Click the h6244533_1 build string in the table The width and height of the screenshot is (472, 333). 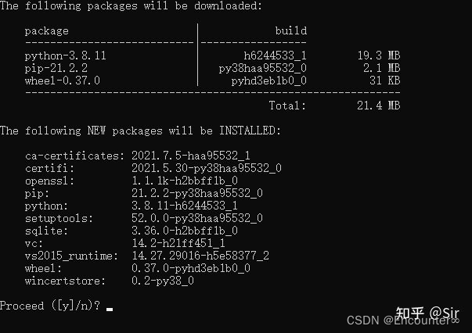[x=274, y=55]
